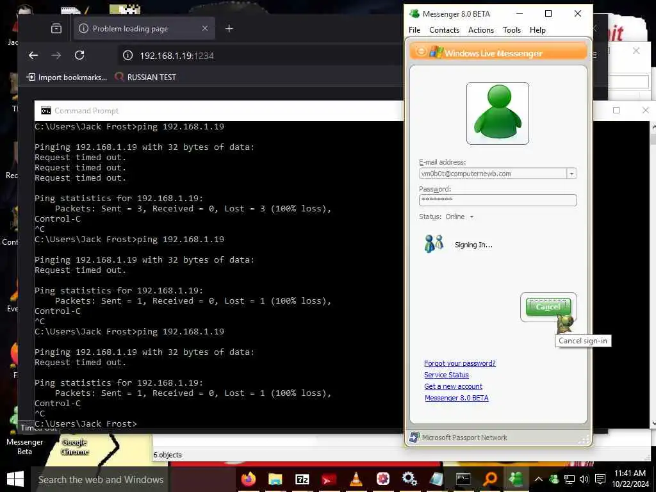The width and height of the screenshot is (656, 492).
Task: Click the green buddy display picture
Action: (497, 113)
